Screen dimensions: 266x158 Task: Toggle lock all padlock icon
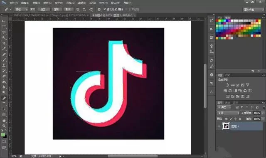[240, 119]
